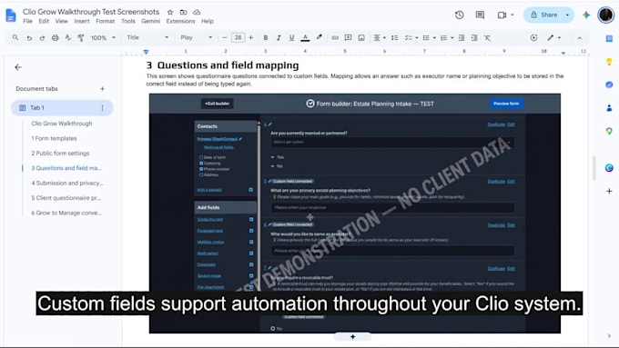The height and width of the screenshot is (348, 619).
Task: Open the Extensions menu
Action: 180,21
